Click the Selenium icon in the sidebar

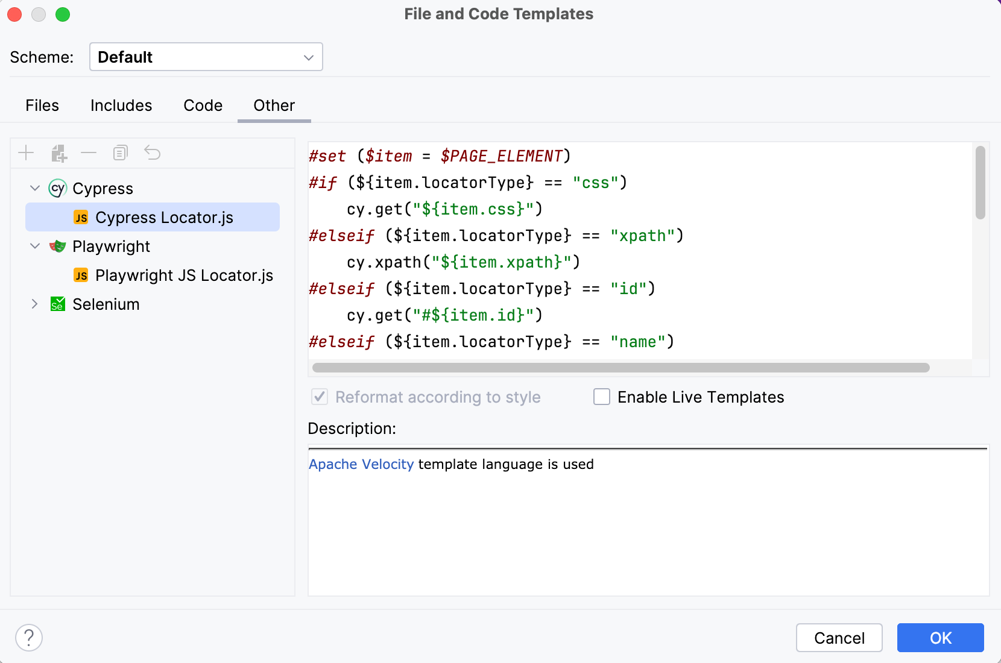(57, 304)
